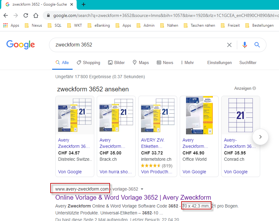Select the Alle search tab
Image resolution: width=279 pixels, height=221 pixels.
pyautogui.click(x=62, y=62)
